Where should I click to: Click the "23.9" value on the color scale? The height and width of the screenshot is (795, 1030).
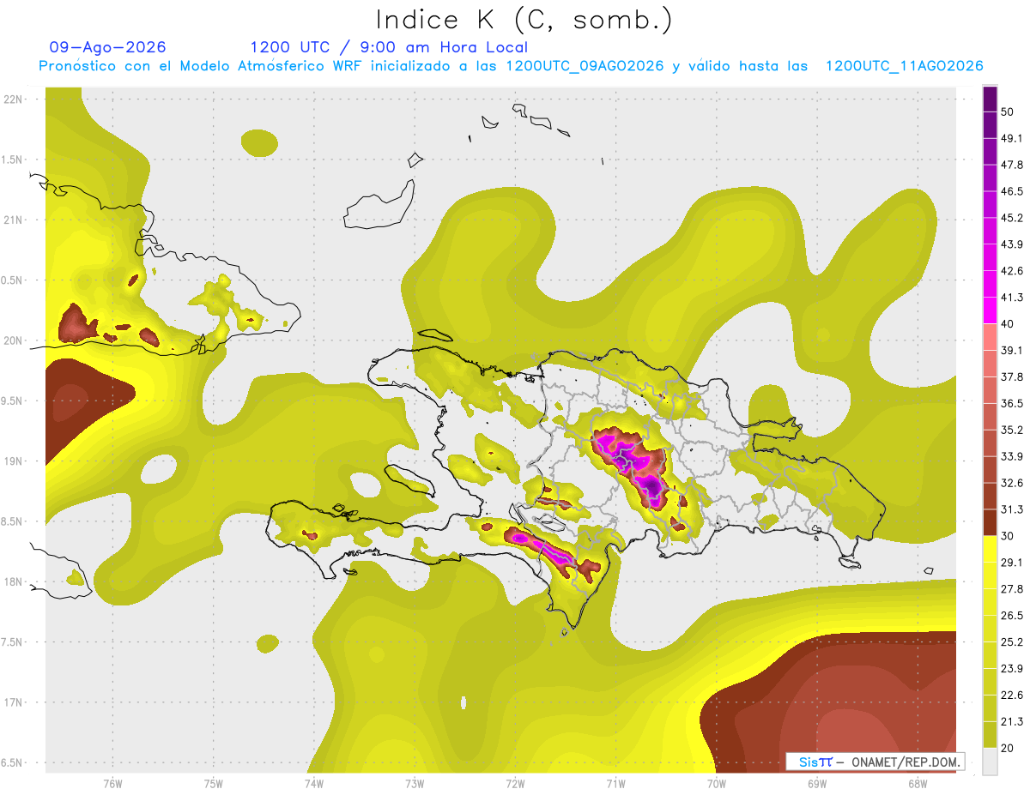(x=1012, y=668)
